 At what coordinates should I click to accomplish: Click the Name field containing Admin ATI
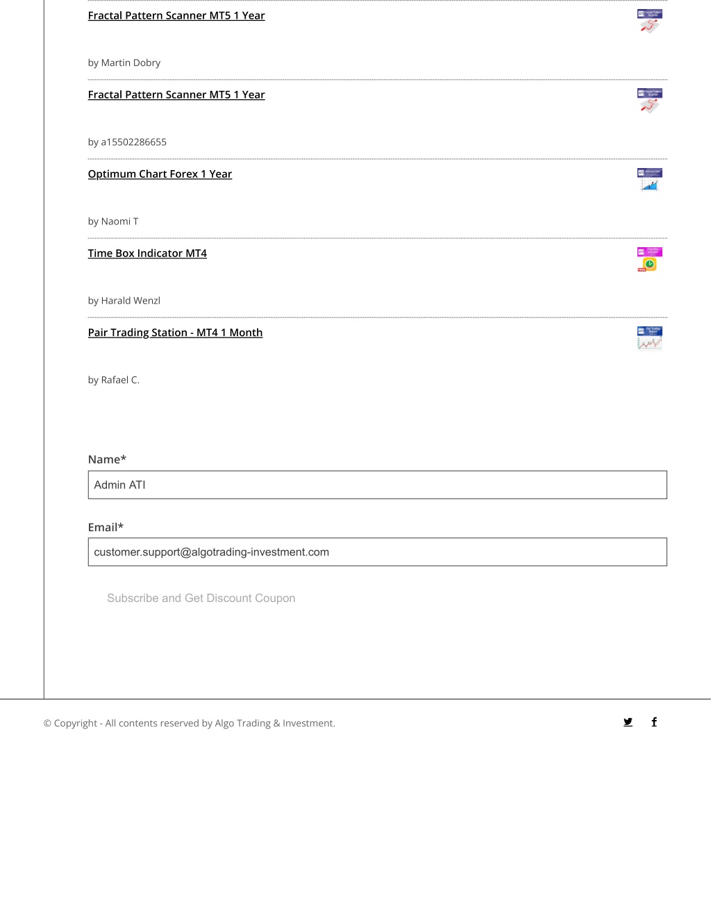tap(377, 485)
